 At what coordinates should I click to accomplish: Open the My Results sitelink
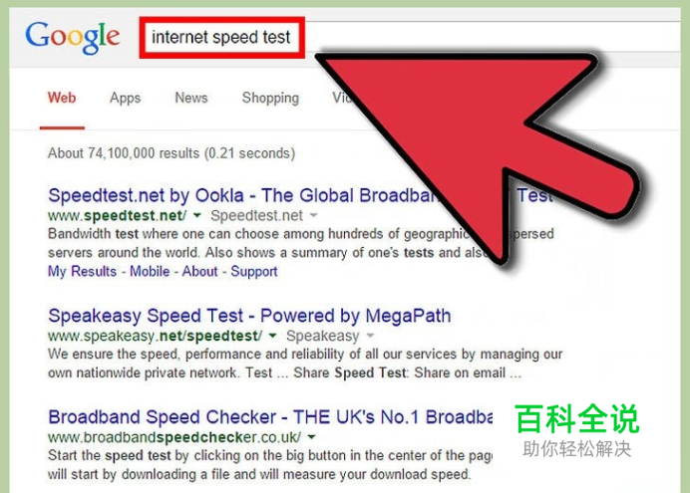(83, 271)
